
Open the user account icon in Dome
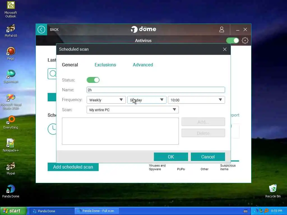222,29
